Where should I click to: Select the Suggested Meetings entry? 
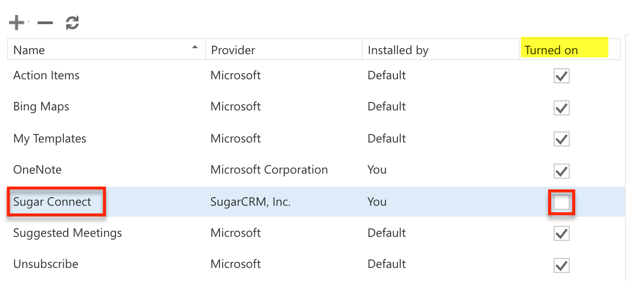click(68, 233)
